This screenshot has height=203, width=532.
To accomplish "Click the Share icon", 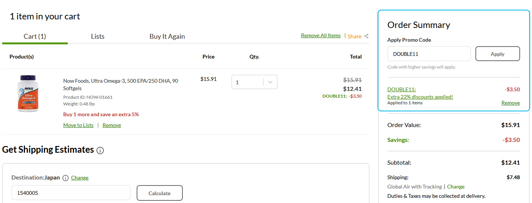I will pos(366,36).
